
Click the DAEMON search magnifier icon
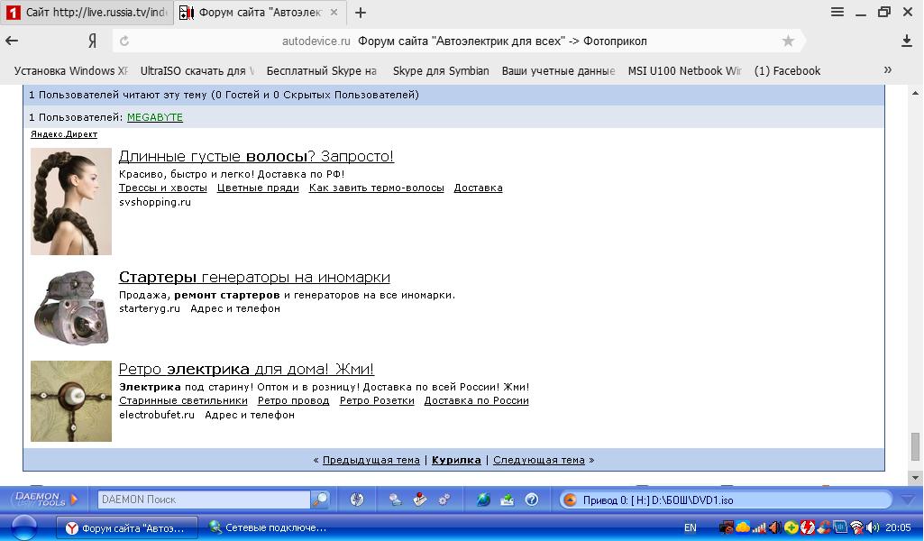[x=319, y=500]
